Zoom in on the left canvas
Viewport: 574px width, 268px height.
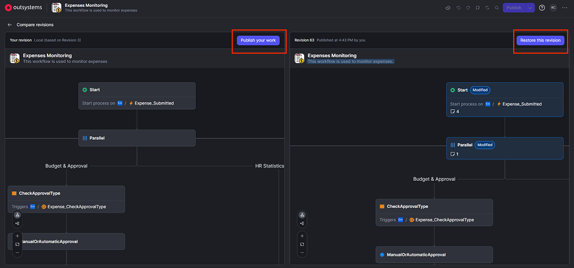point(17,236)
